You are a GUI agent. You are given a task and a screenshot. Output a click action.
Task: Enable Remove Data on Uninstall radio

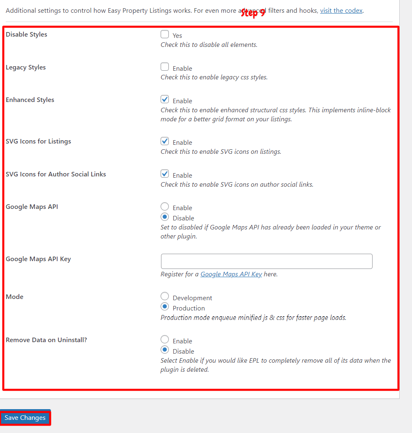[165, 339]
